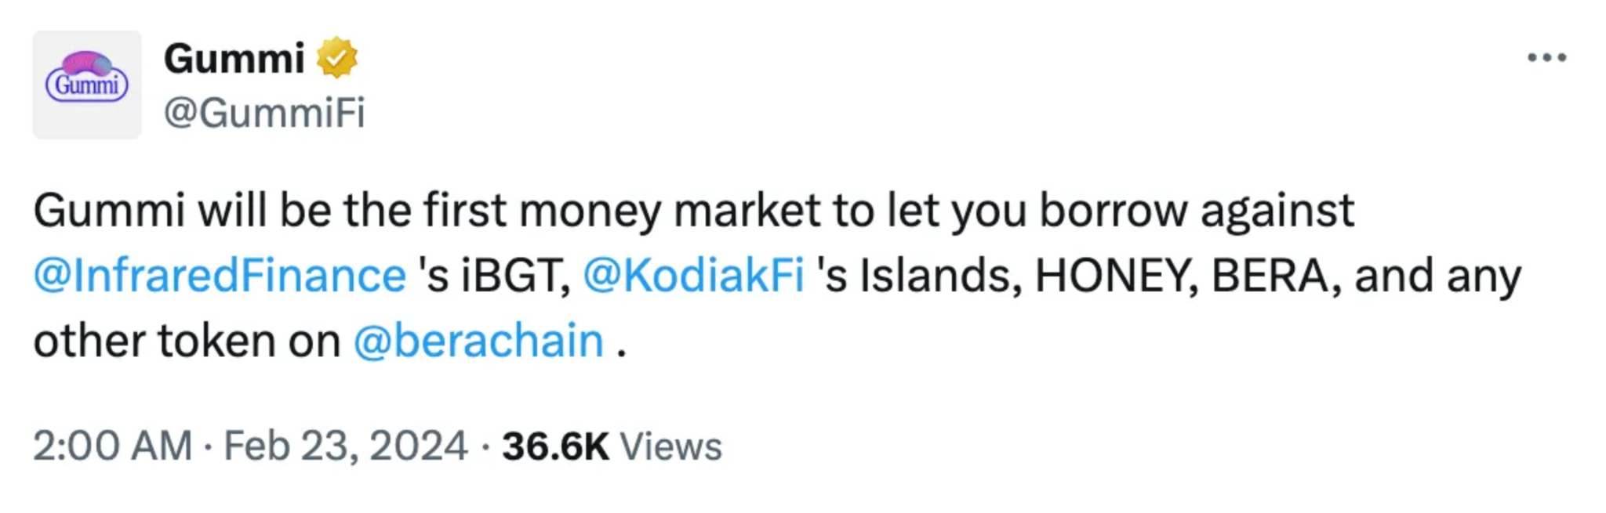Open the Gummi profile avatar
Screen dimensions: 1606x513
[87, 85]
